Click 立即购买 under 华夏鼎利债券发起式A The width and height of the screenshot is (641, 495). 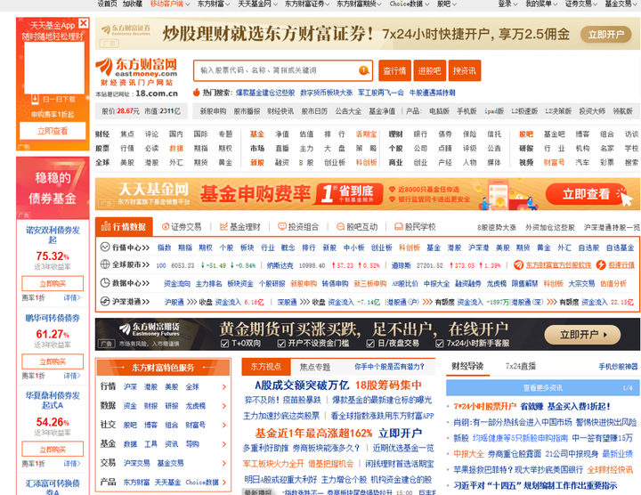[x=53, y=449]
